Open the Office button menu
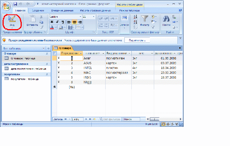Viewport: 230px width, 146px height. coord(6,6)
